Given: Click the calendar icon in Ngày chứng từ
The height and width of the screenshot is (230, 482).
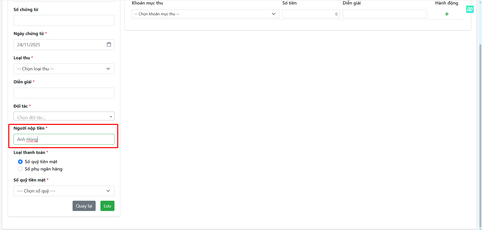Looking at the screenshot, I should [x=109, y=45].
